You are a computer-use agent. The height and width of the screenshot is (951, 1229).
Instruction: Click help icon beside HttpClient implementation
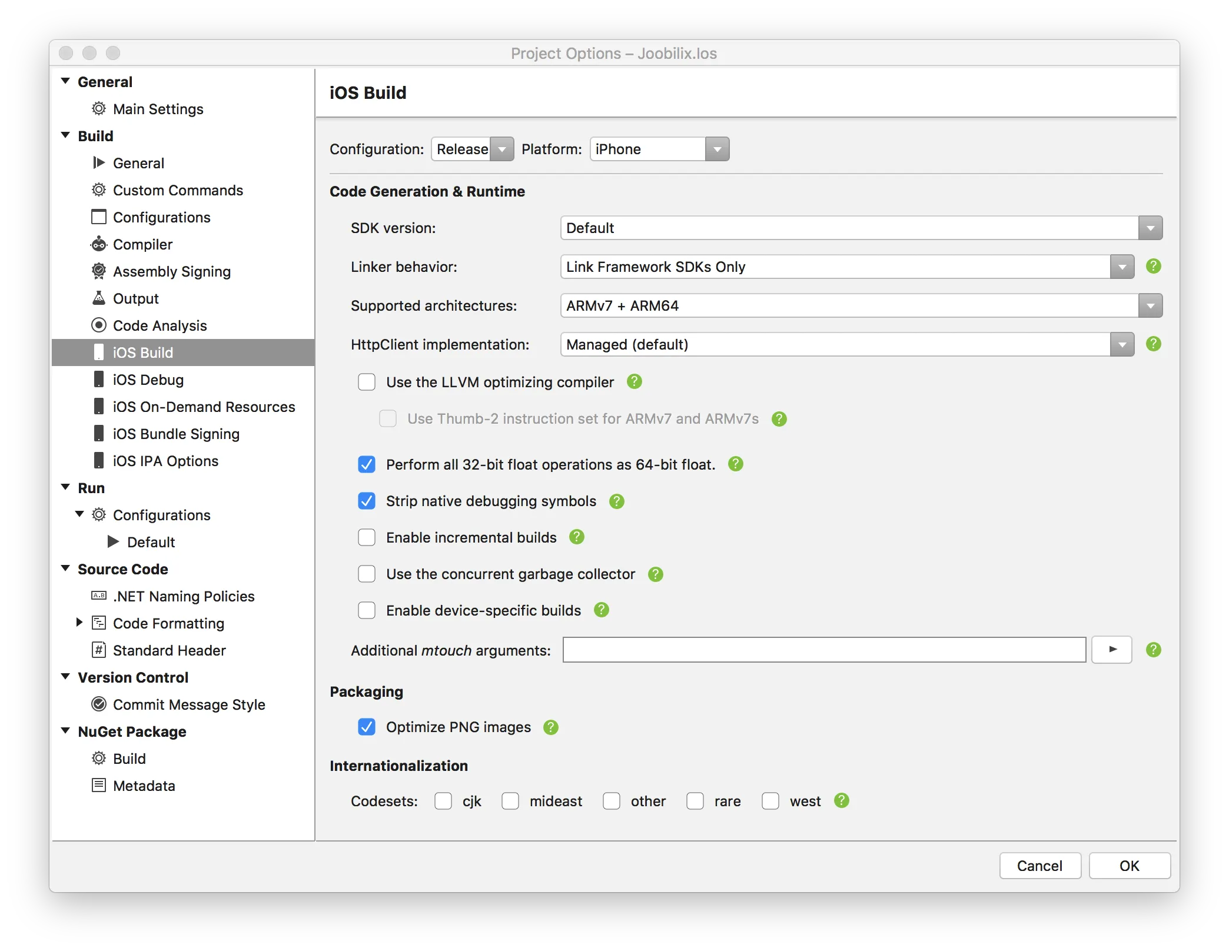click(1153, 344)
